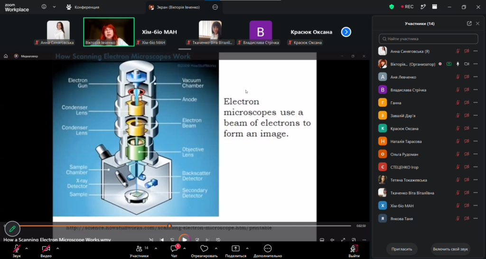The height and width of the screenshot is (259, 486).
Task: Turn on camera with the Видео button
Action: pyautogui.click(x=46, y=250)
